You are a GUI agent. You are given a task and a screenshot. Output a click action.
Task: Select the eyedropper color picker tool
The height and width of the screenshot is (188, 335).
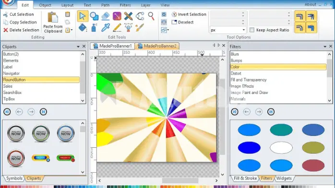pyautogui.click(x=106, y=27)
